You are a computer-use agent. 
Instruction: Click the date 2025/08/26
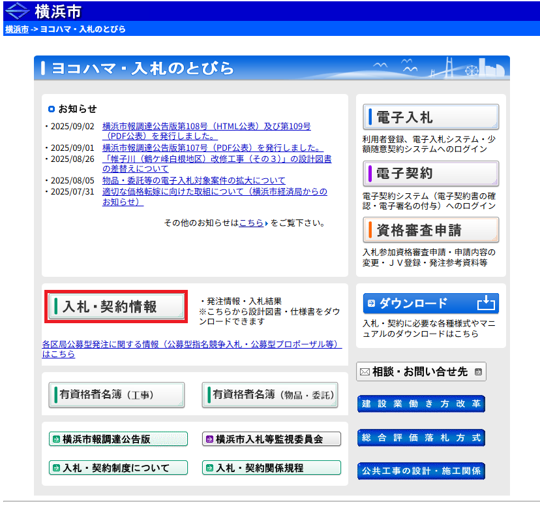72,159
